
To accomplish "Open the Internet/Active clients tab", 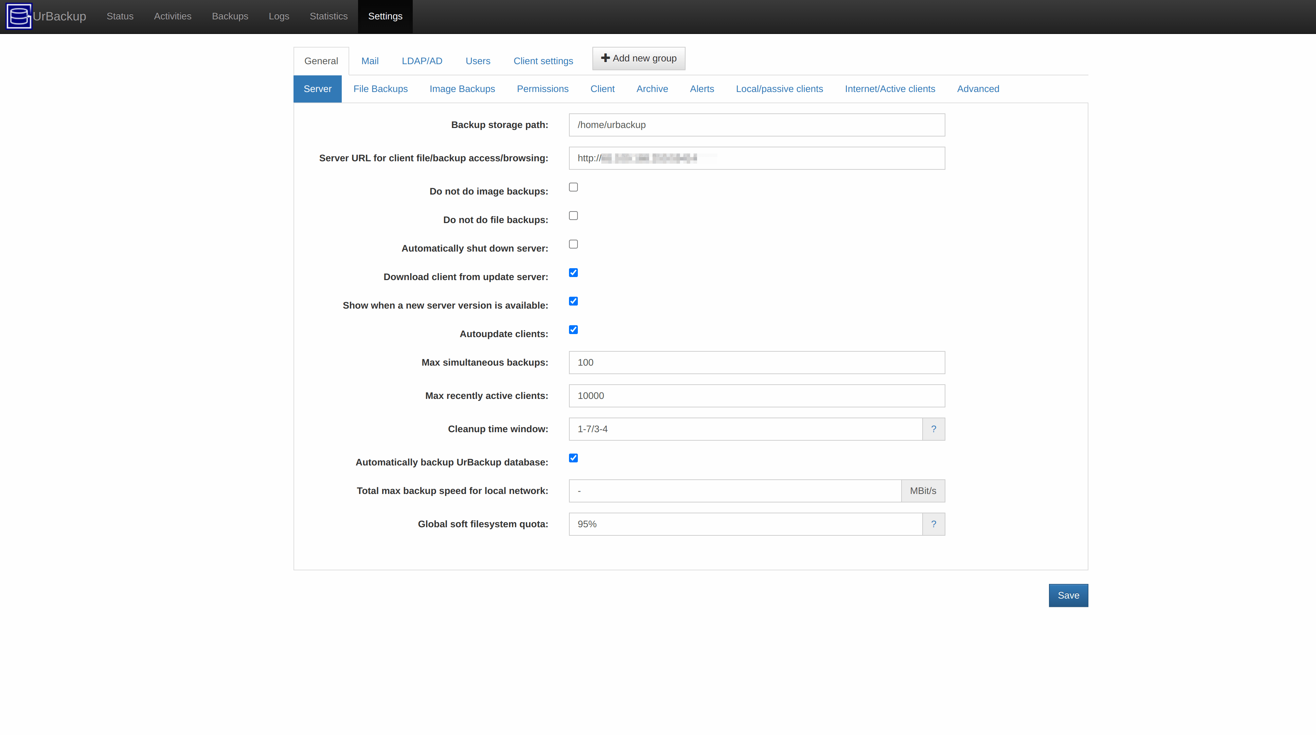I will (x=889, y=88).
